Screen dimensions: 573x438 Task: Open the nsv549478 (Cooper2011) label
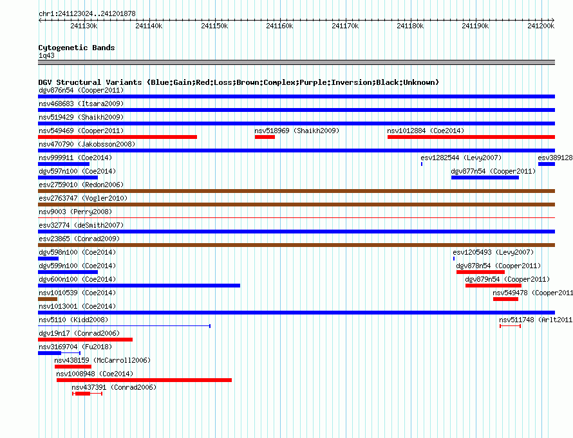point(533,293)
